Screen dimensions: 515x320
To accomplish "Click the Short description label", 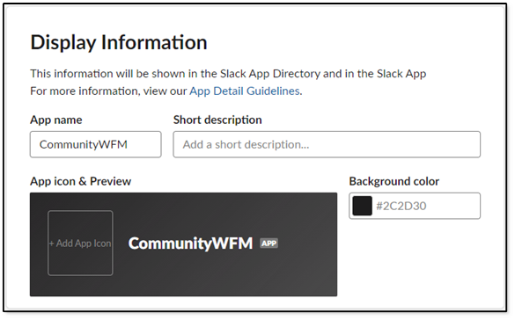I will coord(217,120).
